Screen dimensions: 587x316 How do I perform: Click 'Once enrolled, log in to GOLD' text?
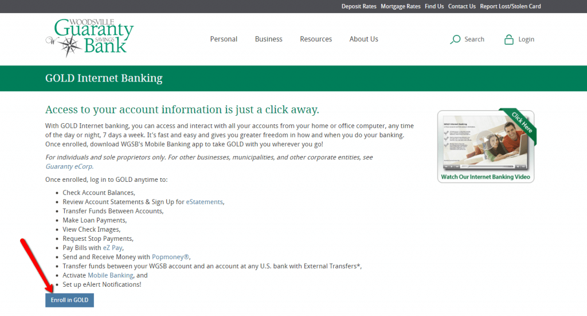click(x=106, y=180)
